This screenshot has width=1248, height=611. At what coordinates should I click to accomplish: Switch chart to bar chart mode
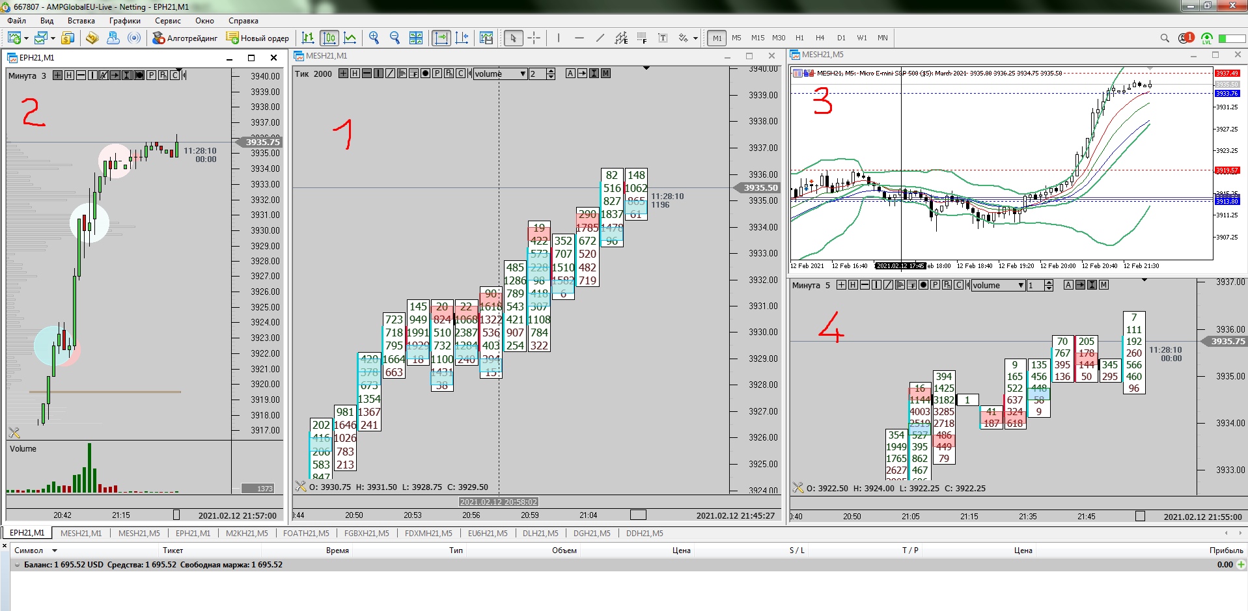[x=309, y=38]
